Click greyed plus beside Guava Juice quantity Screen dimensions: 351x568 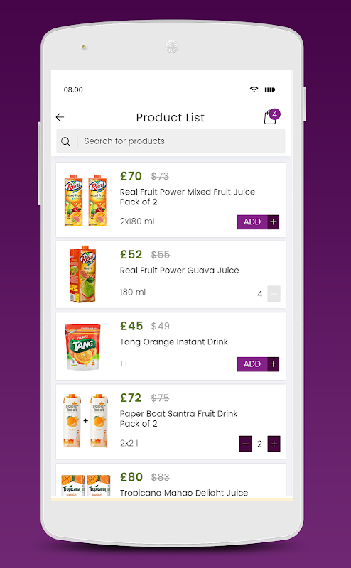(x=274, y=293)
